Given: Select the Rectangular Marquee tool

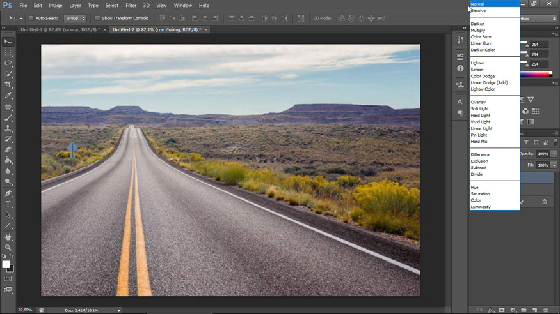Looking at the screenshot, I should pos(8,52).
